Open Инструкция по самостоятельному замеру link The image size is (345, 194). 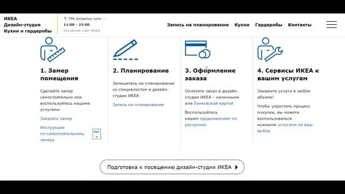click(62, 134)
